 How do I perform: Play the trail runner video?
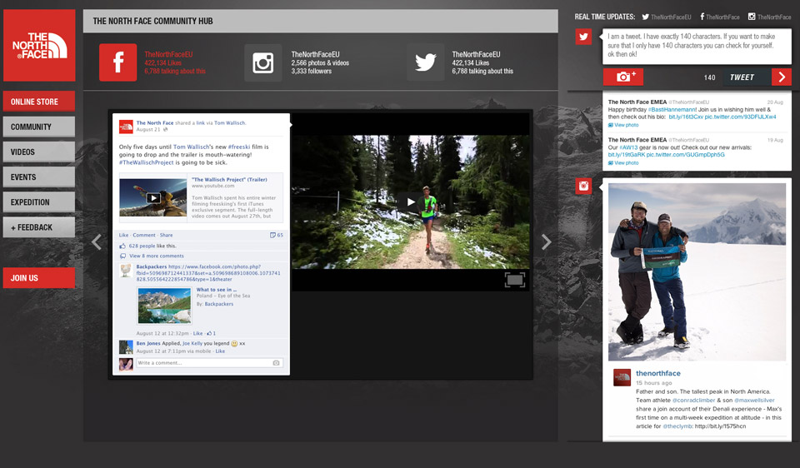coord(410,202)
